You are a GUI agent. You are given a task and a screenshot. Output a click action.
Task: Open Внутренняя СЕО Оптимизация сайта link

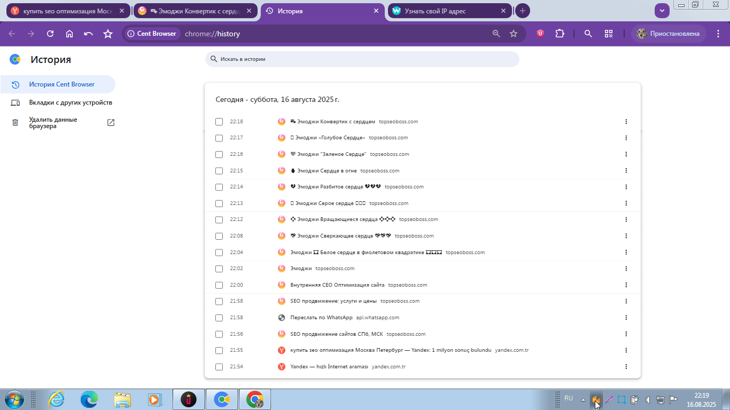point(337,285)
